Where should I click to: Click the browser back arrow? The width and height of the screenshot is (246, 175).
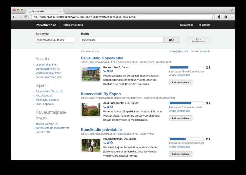pos(14,17)
